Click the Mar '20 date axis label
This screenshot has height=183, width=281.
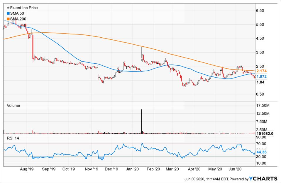click(x=172, y=169)
